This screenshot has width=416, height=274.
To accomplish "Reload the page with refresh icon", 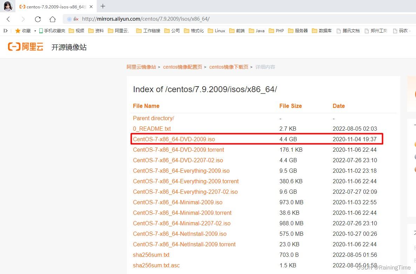I will tap(37, 19).
